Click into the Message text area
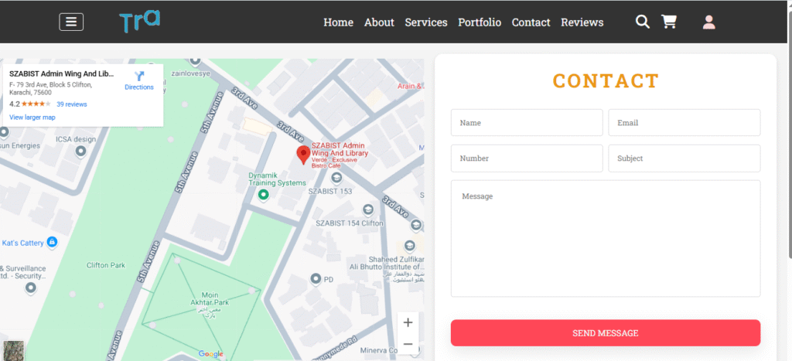 (x=606, y=238)
